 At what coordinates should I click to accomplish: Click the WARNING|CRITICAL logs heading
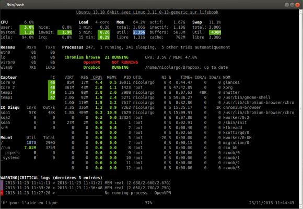point(51,178)
